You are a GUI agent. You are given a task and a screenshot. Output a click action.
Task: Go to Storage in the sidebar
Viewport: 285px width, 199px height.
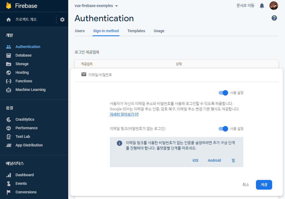click(22, 64)
